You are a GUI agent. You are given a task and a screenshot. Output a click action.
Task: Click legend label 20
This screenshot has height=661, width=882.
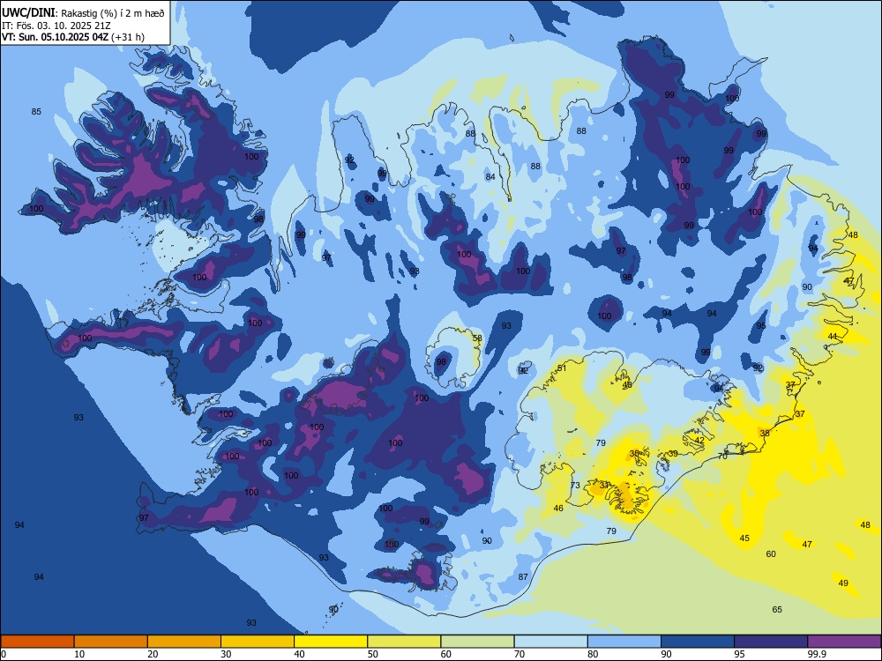(x=153, y=654)
